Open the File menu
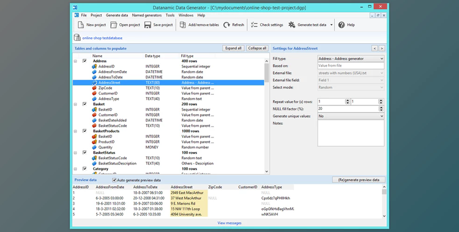This screenshot has height=232, width=459. (x=84, y=15)
